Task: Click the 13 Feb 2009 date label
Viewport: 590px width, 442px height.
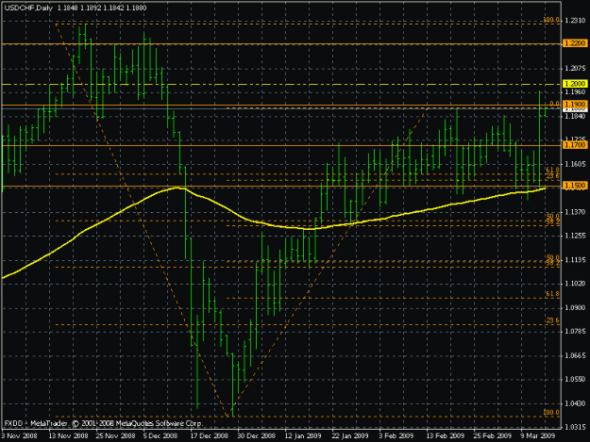Action: (446, 436)
